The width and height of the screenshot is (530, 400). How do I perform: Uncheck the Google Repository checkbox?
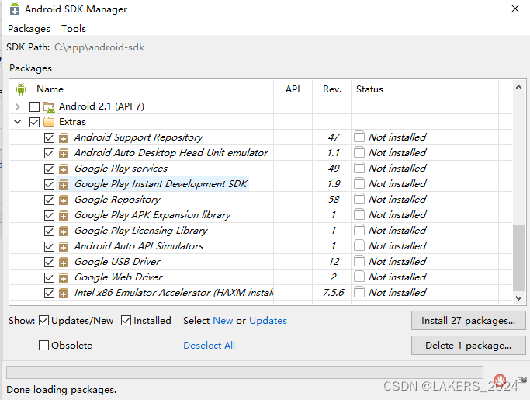(x=50, y=200)
